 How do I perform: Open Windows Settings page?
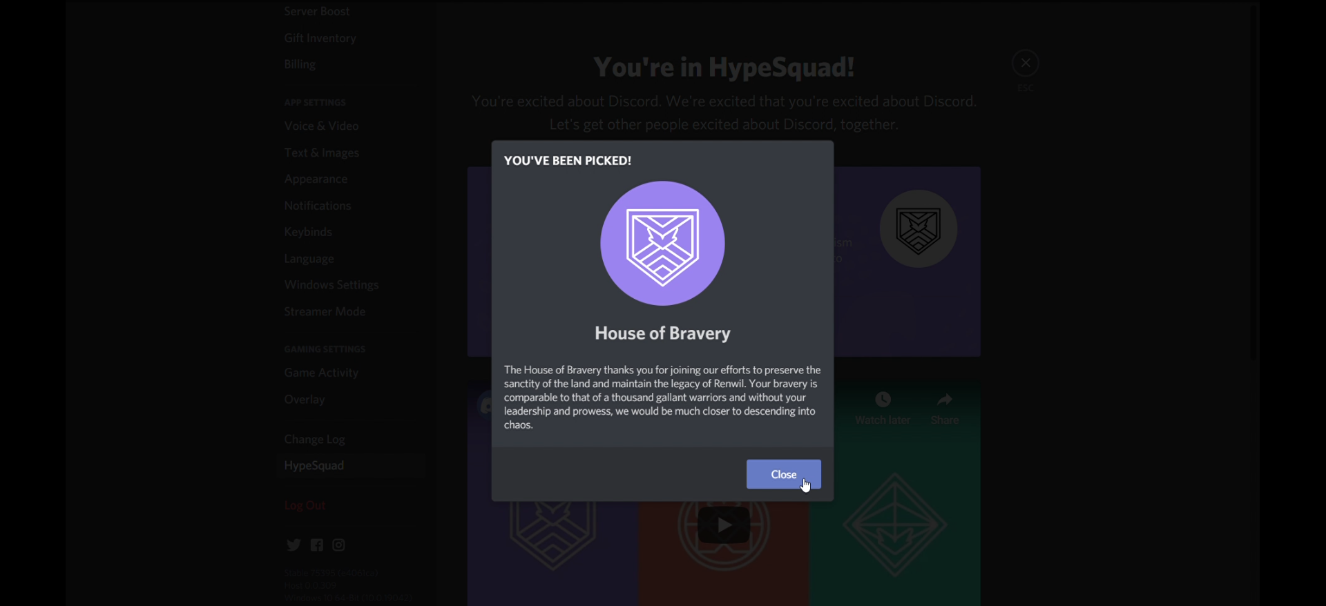tap(331, 285)
